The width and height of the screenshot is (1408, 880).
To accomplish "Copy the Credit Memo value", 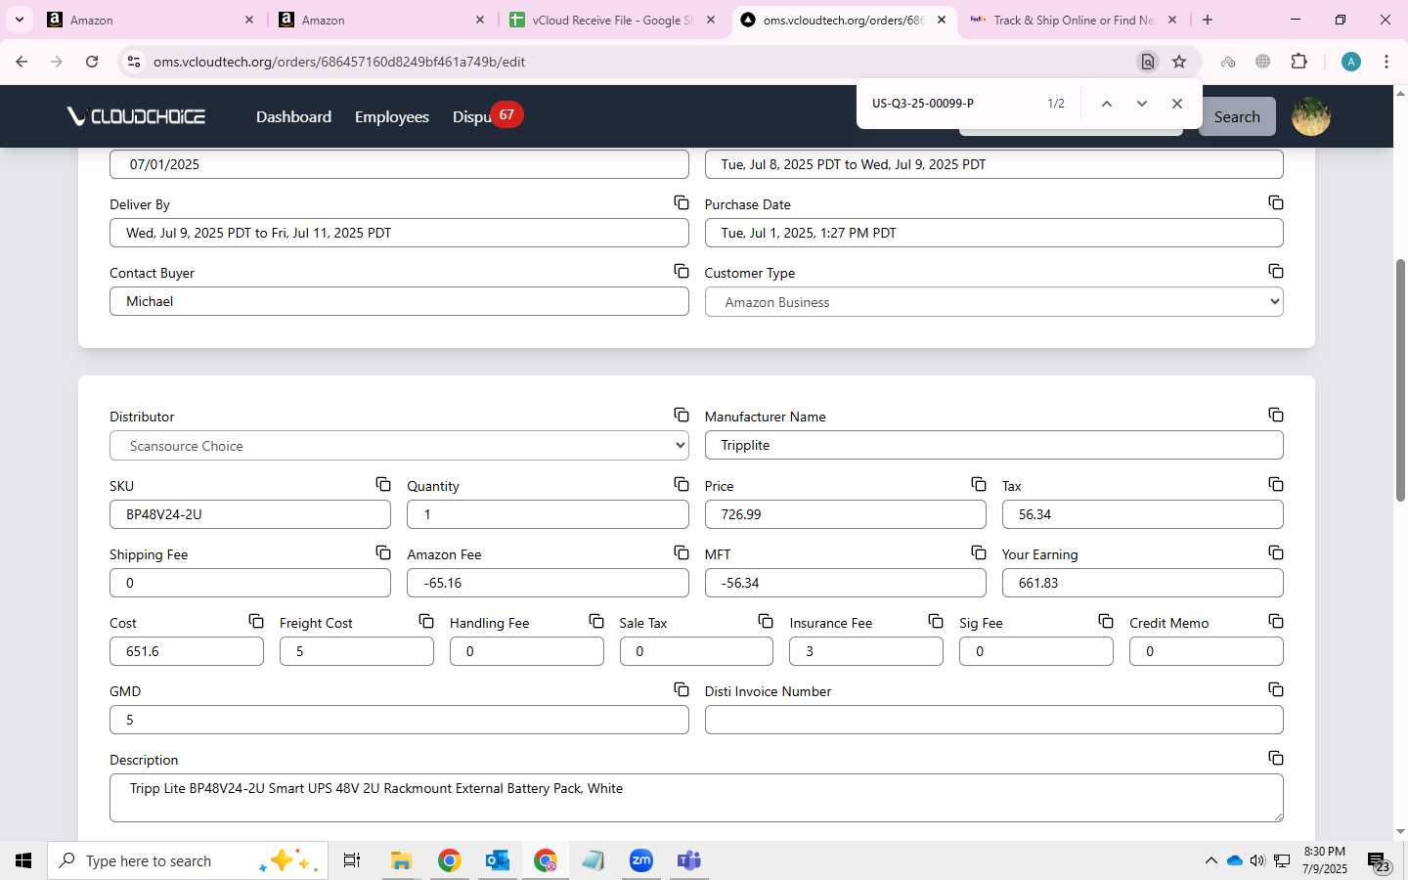I will pyautogui.click(x=1276, y=621).
